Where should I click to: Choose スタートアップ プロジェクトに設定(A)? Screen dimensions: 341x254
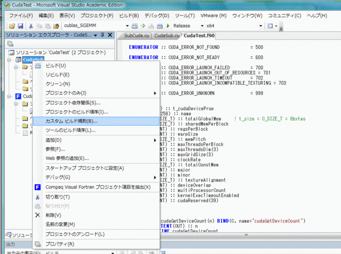[96, 168]
